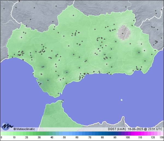Select the 10 km/h light green swatch
The height and width of the screenshot is (141, 164).
(x=14, y=134)
